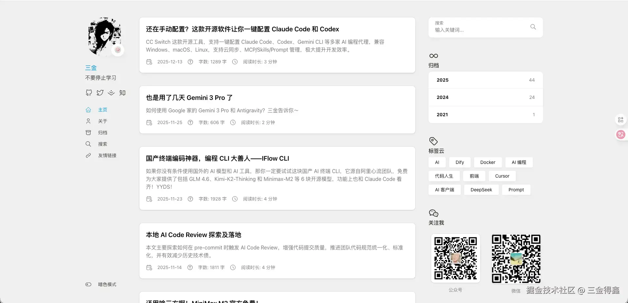Click the profile avatar image
628x303 pixels.
[105, 37]
